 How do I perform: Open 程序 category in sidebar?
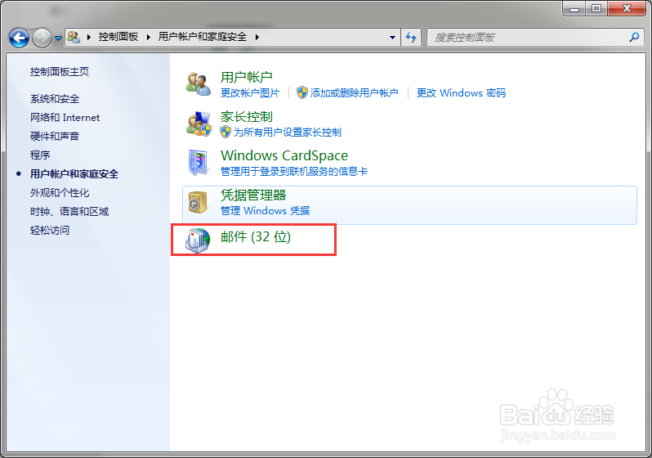coord(40,155)
